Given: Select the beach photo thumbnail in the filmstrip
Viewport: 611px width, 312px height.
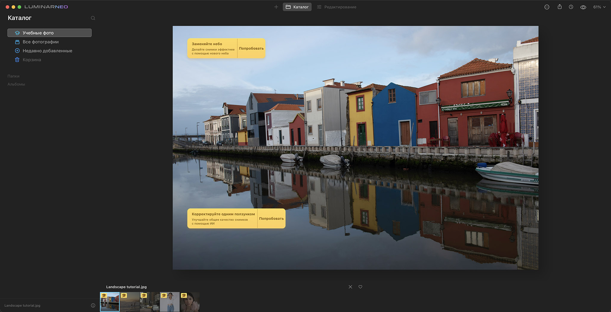Looking at the screenshot, I should click(x=130, y=302).
